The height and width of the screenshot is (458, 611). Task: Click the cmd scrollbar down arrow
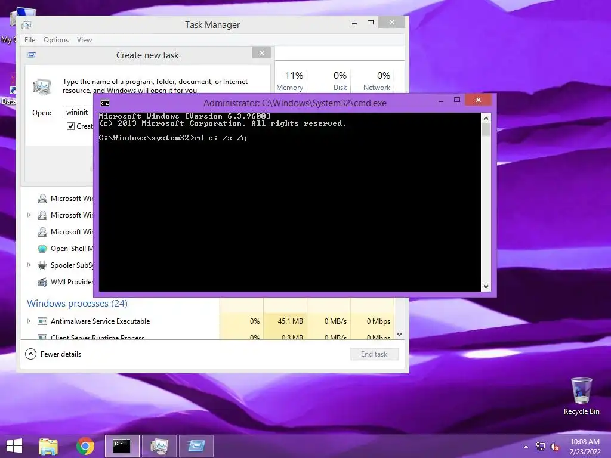point(486,287)
